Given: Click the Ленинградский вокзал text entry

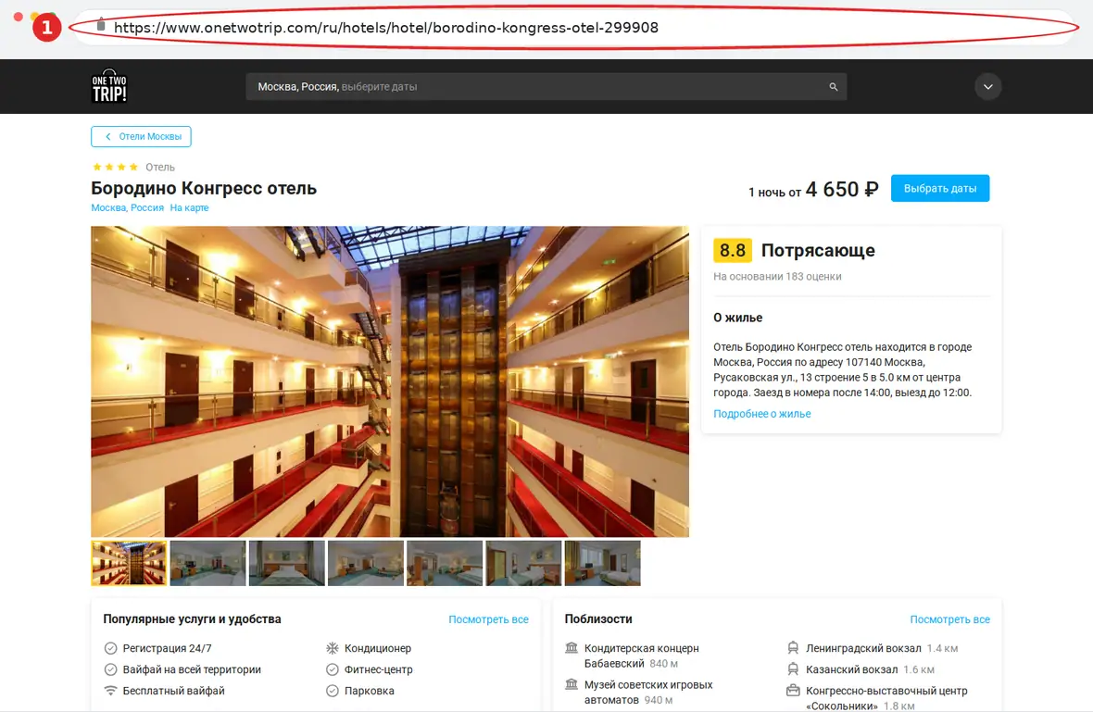Looking at the screenshot, I should coord(863,649).
